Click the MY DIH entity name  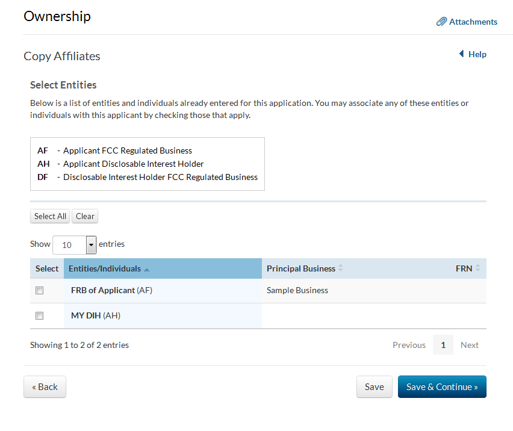coord(86,315)
